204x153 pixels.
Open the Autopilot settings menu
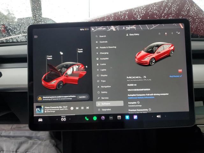[x=103, y=59]
